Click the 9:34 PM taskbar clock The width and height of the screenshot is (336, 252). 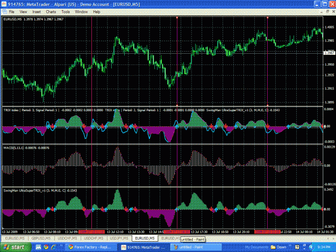(x=324, y=247)
